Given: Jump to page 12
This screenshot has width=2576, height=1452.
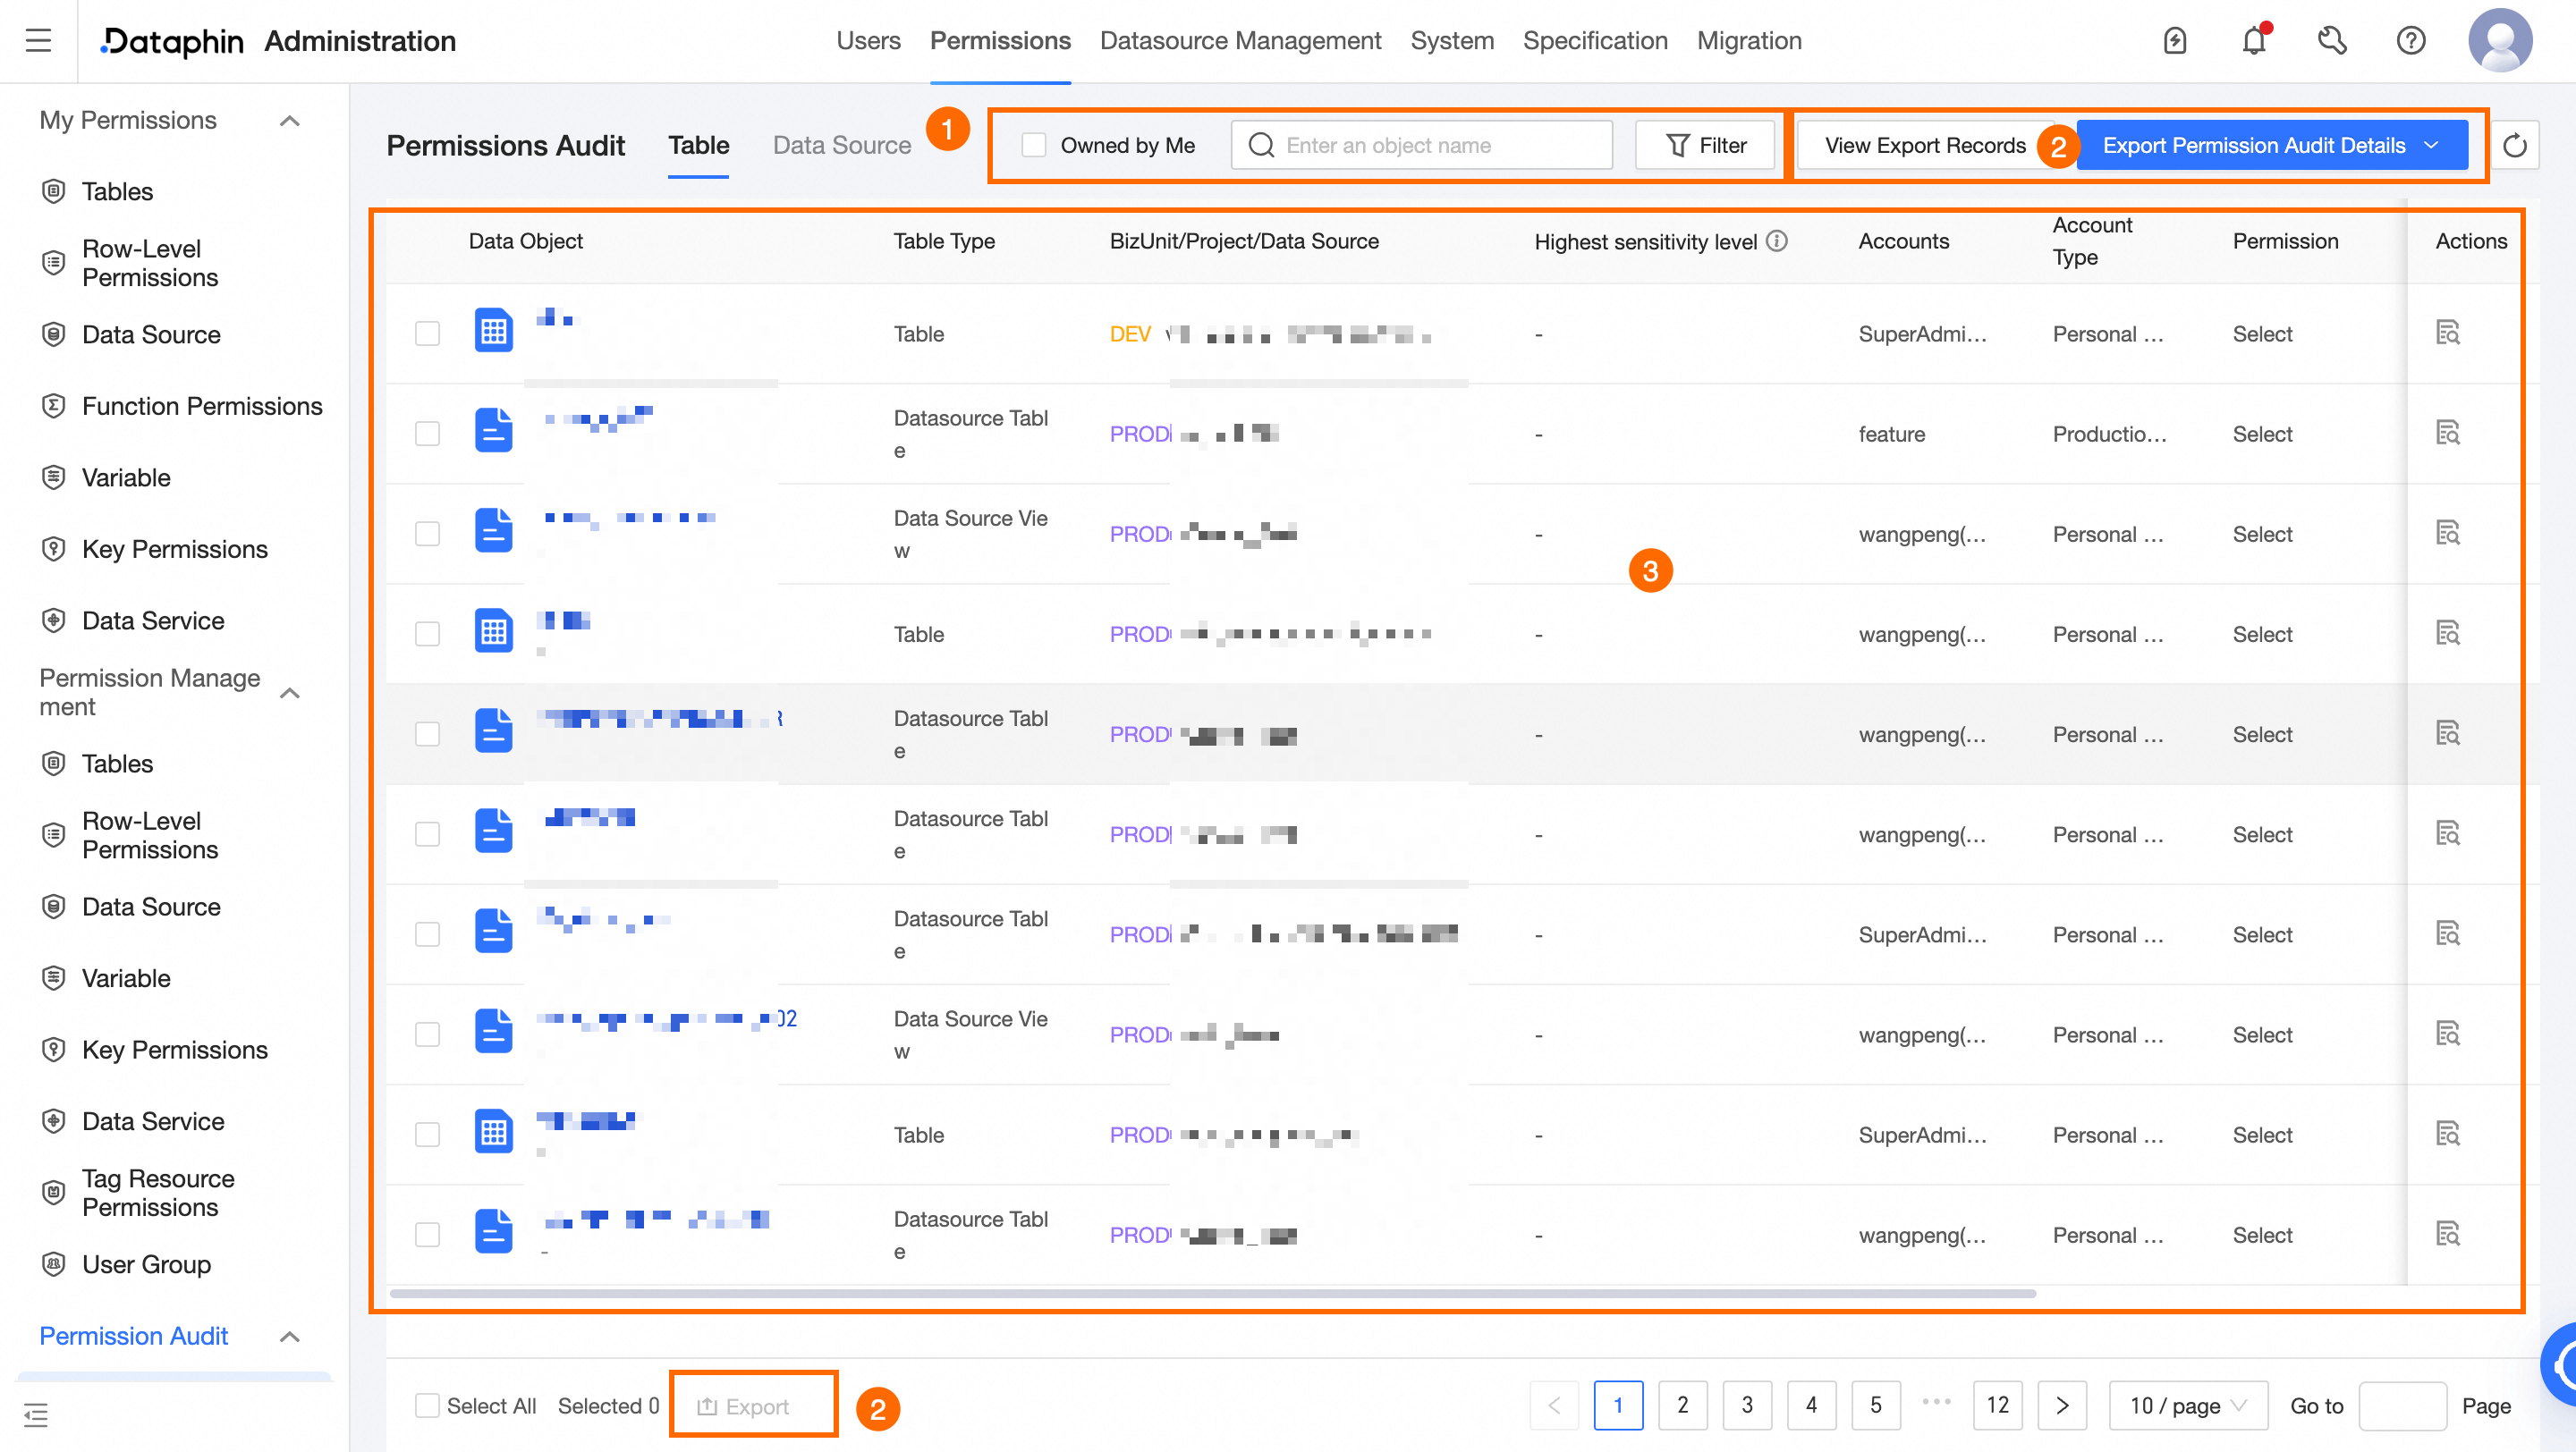Looking at the screenshot, I should 1997,1405.
